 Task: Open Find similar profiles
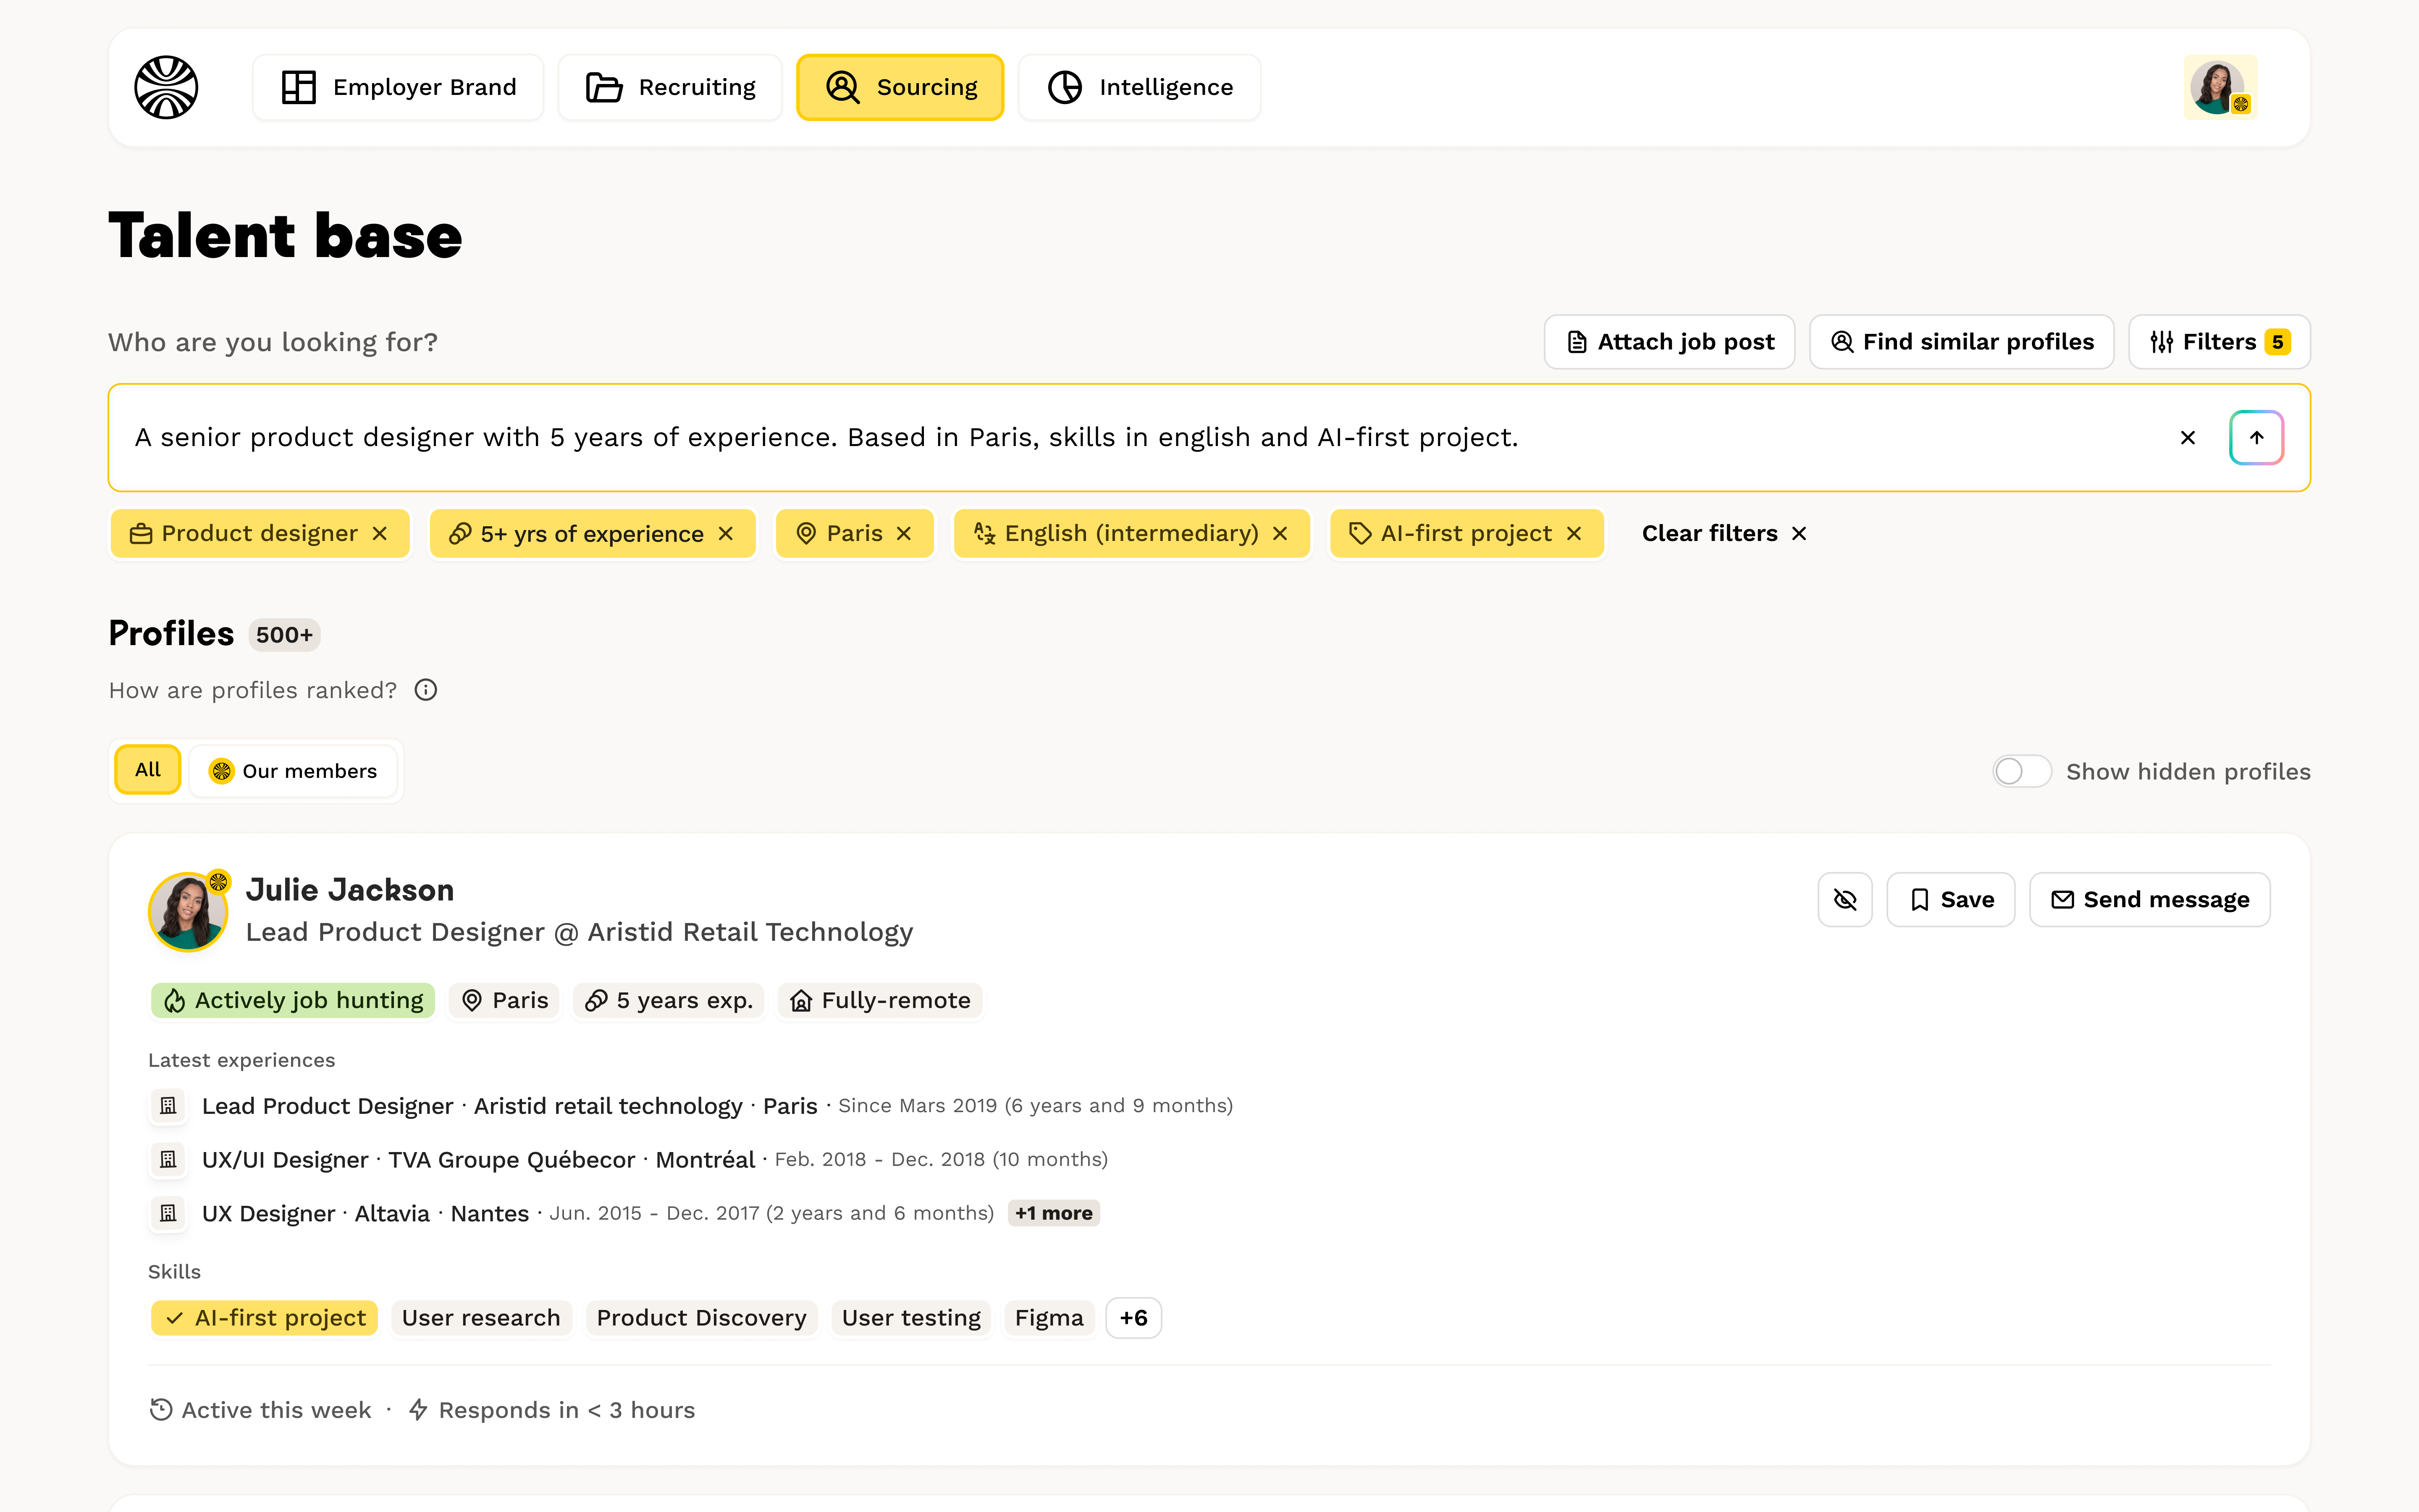tap(1960, 341)
